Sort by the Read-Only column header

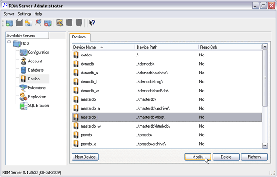[230, 47]
